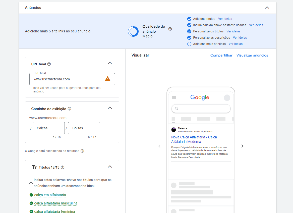
Task: Click the profile avatar in phone preview
Action: tap(227, 98)
